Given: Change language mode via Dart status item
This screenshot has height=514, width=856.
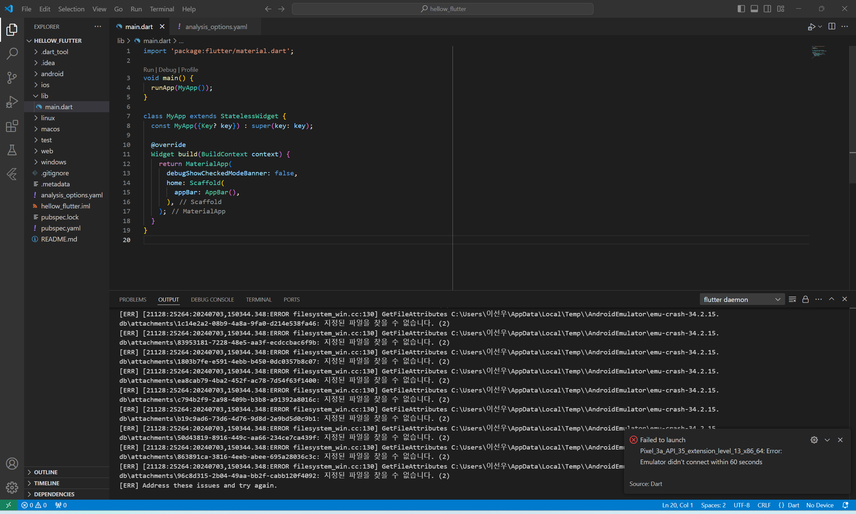Looking at the screenshot, I should coord(793,505).
